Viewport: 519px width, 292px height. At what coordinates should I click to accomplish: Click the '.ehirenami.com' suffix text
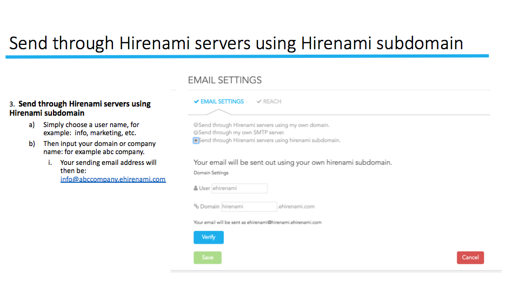tap(296, 207)
